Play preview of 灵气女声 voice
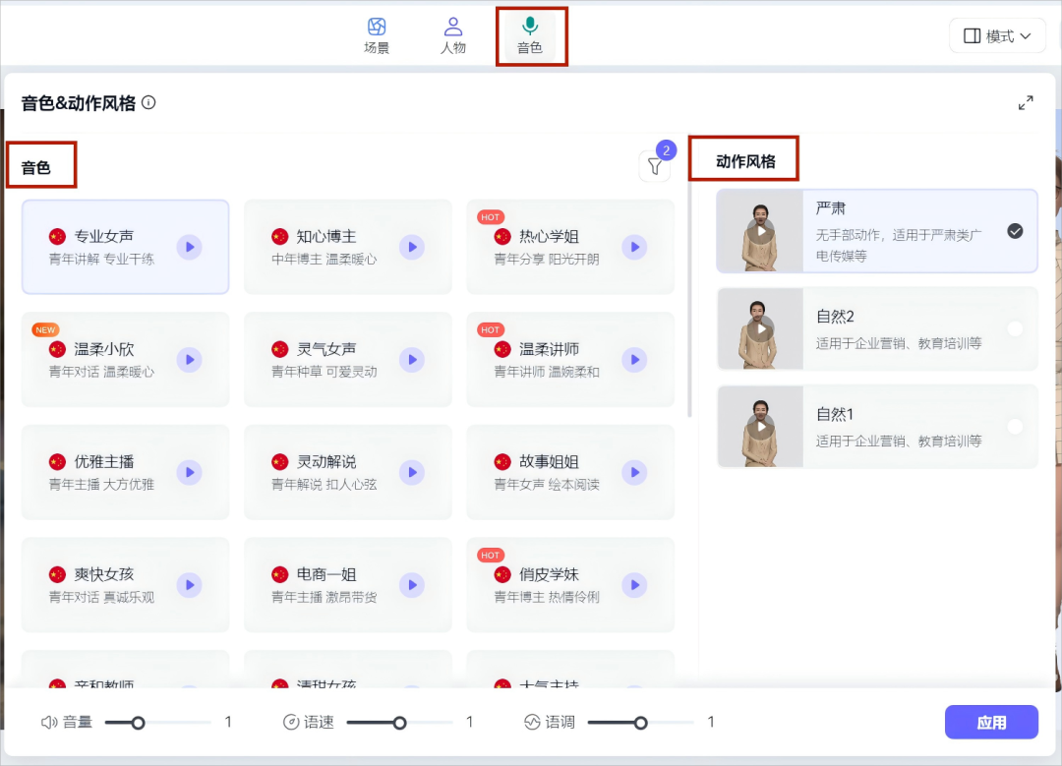Screen dimensions: 1062x766 (412, 360)
